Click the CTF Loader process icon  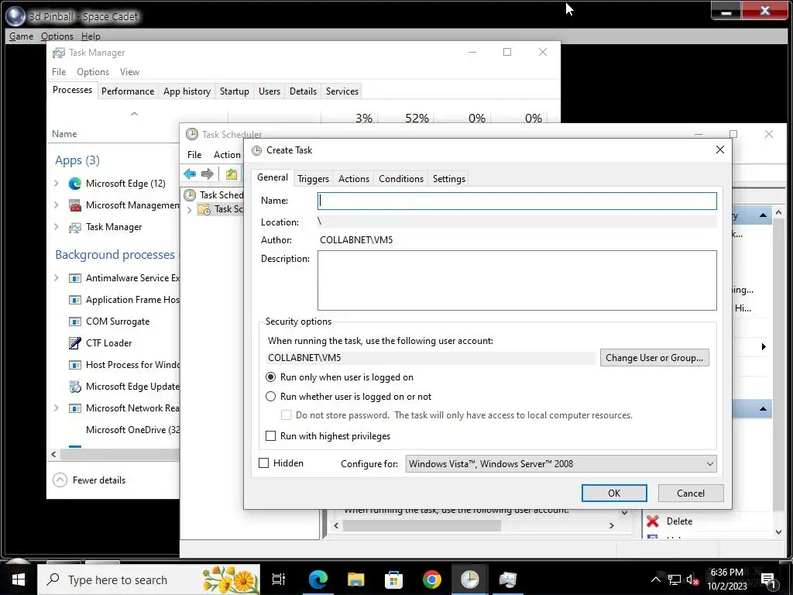[75, 343]
